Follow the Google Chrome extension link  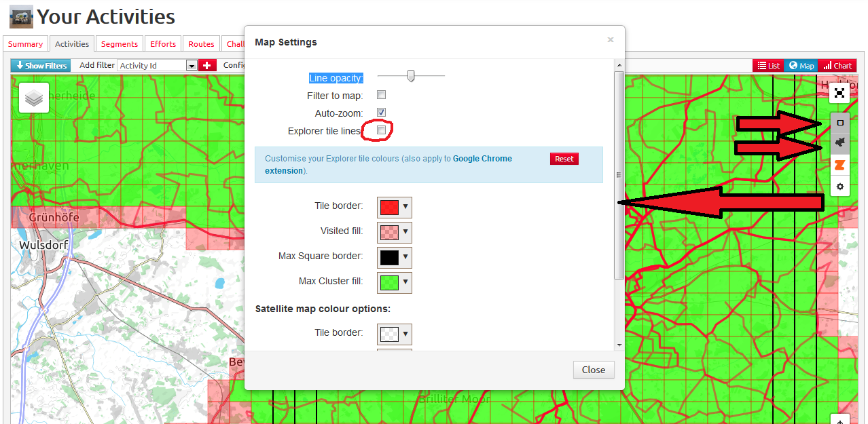(482, 159)
